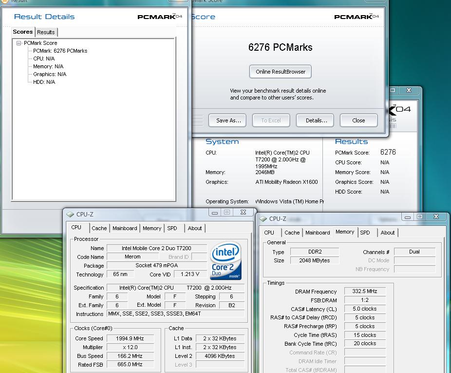The height and width of the screenshot is (373, 451).
Task: Click the Level 2 cache value '4096 KBytes'
Action: click(x=220, y=356)
